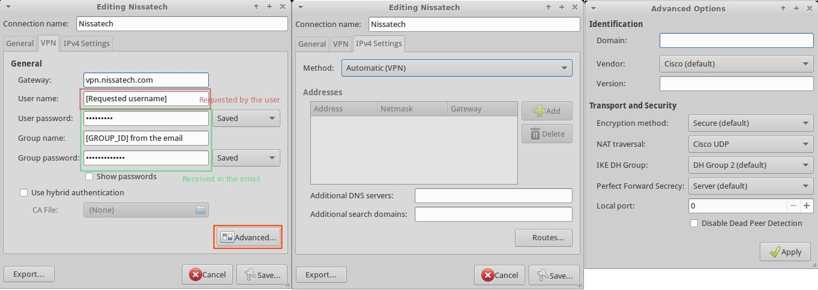Click shade arrow icon in Advanced Options title
The width and height of the screenshot is (818, 290).
pos(783,8)
